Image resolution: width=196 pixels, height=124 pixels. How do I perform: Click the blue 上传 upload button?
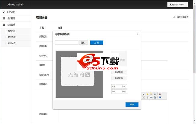coord(96,43)
